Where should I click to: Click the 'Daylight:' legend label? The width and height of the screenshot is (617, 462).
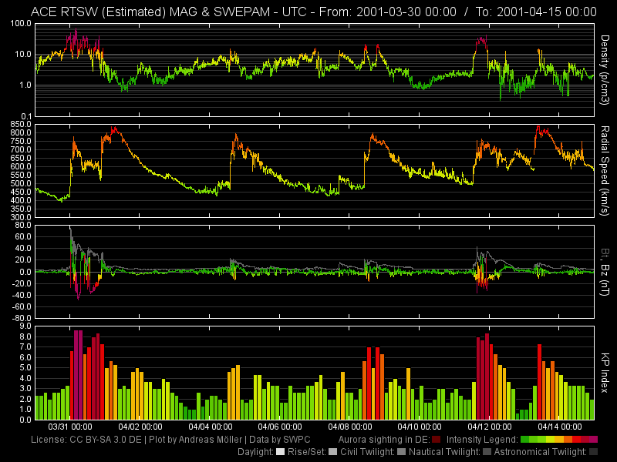(x=256, y=452)
